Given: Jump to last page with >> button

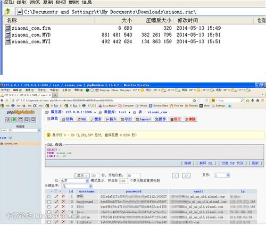Looking at the screenshot, I should click(186, 176).
